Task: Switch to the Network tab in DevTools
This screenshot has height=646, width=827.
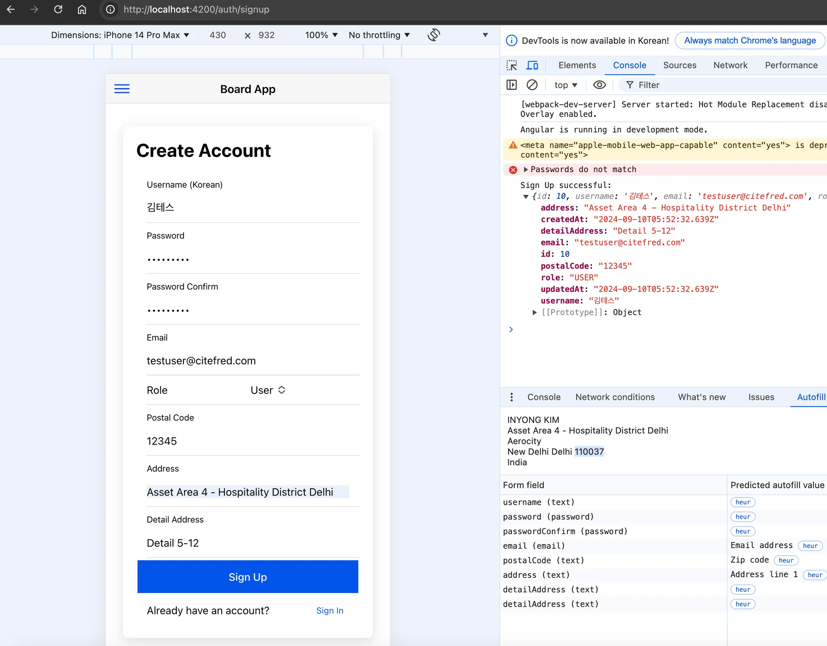Action: pyautogui.click(x=730, y=65)
